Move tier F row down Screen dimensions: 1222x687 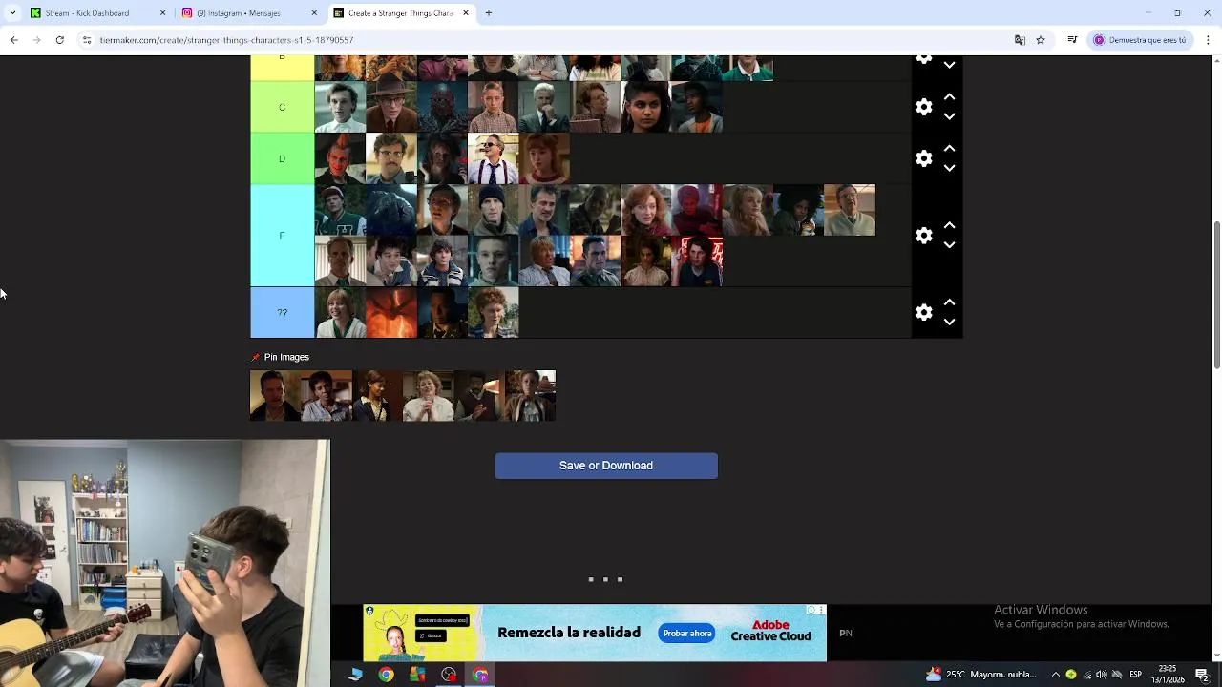coord(949,245)
